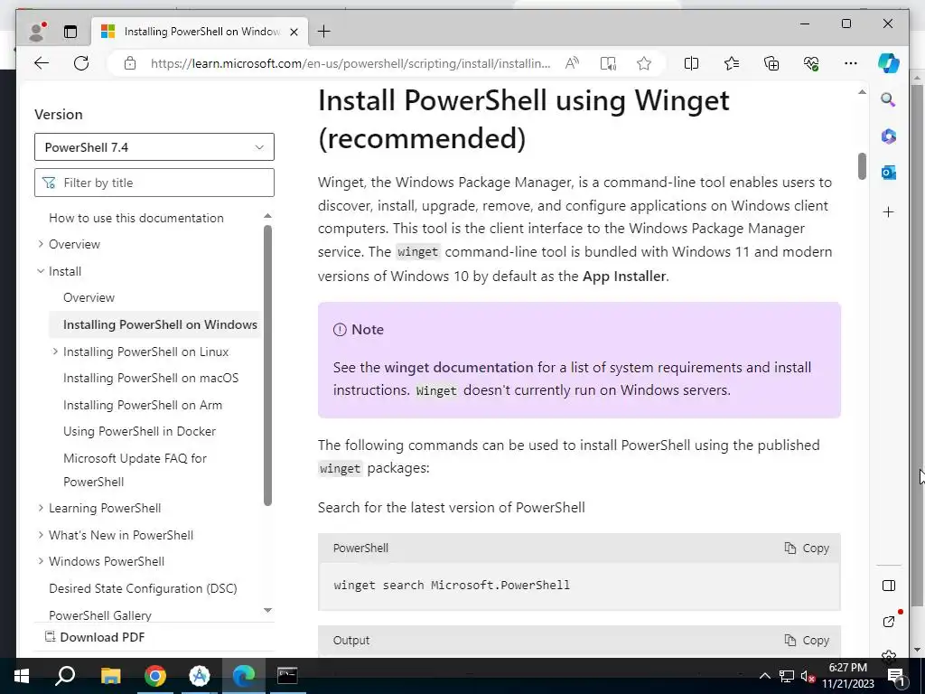Click table of contents scrollbar thumb

point(267,366)
